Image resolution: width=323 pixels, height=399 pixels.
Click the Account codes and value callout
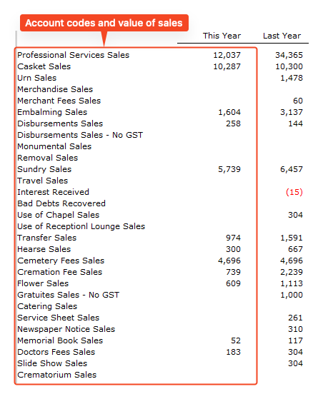tap(104, 23)
